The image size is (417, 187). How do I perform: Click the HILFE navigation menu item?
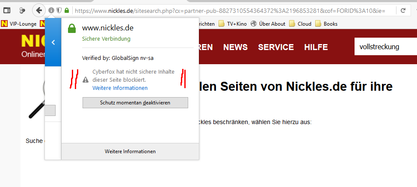pyautogui.click(x=316, y=47)
